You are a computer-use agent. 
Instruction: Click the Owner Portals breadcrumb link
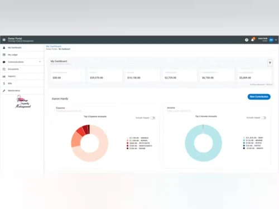(x=52, y=49)
